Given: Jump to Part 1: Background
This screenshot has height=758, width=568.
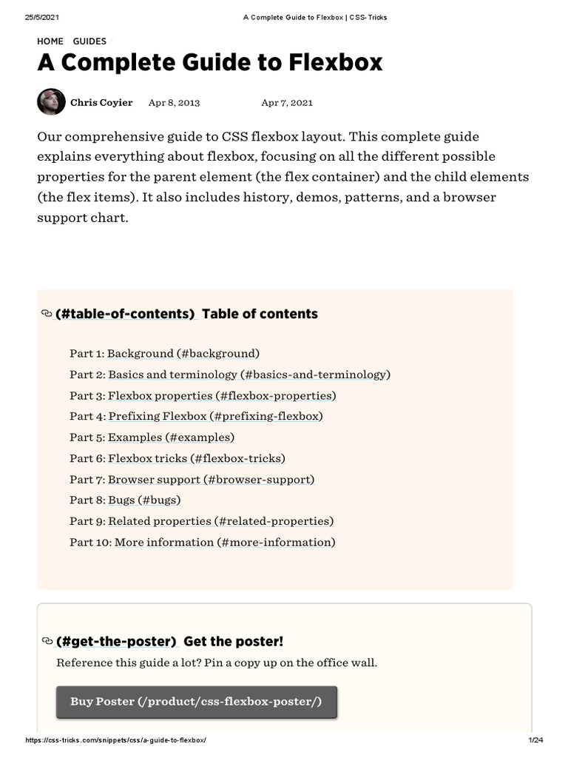Looking at the screenshot, I should (x=165, y=354).
